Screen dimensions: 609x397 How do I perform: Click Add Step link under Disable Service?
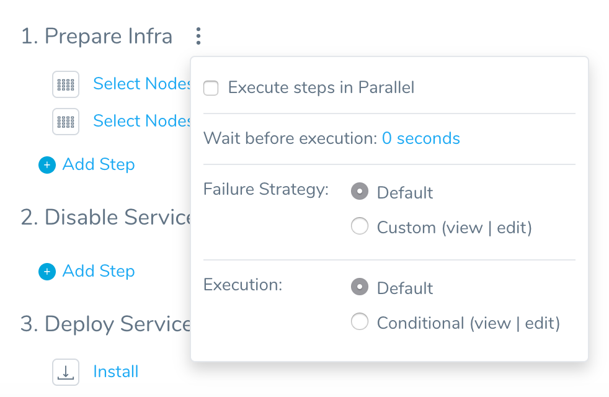click(99, 271)
